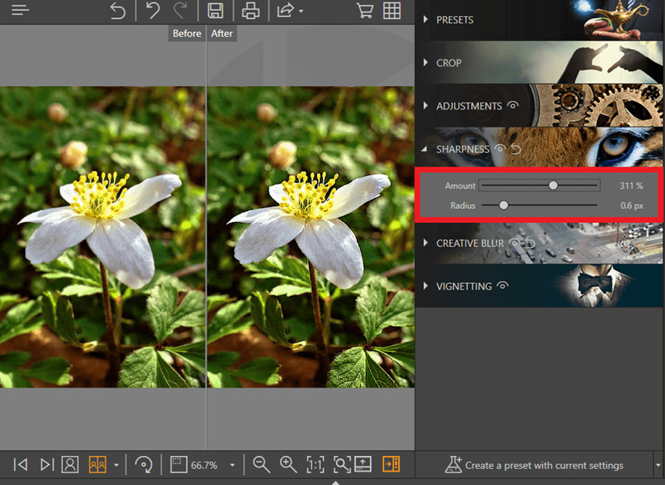Click Create a preset with current settings

[x=534, y=465]
